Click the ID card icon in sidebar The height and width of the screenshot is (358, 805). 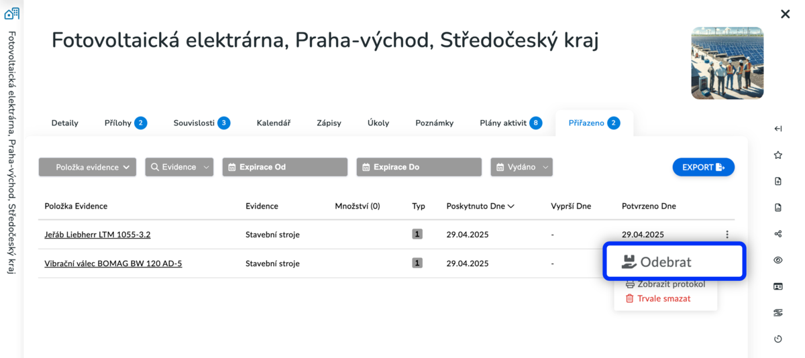[778, 286]
